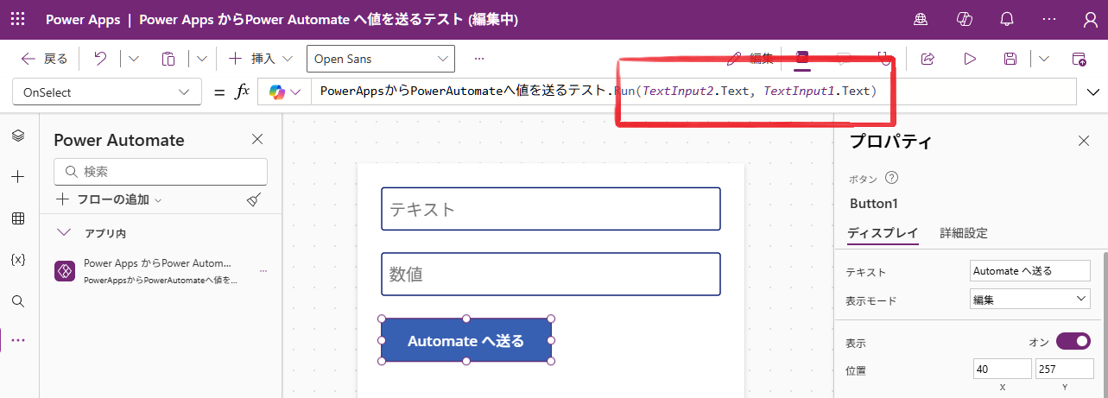Viewport: 1108px width, 398px height.
Task: Click the publish icon
Action: 1079,59
